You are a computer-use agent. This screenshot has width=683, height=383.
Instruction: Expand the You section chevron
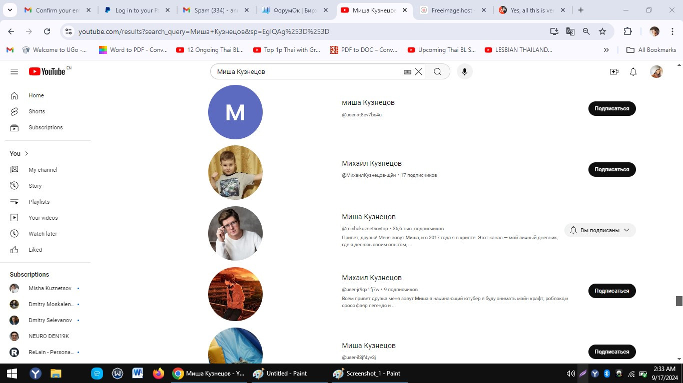pyautogui.click(x=27, y=153)
